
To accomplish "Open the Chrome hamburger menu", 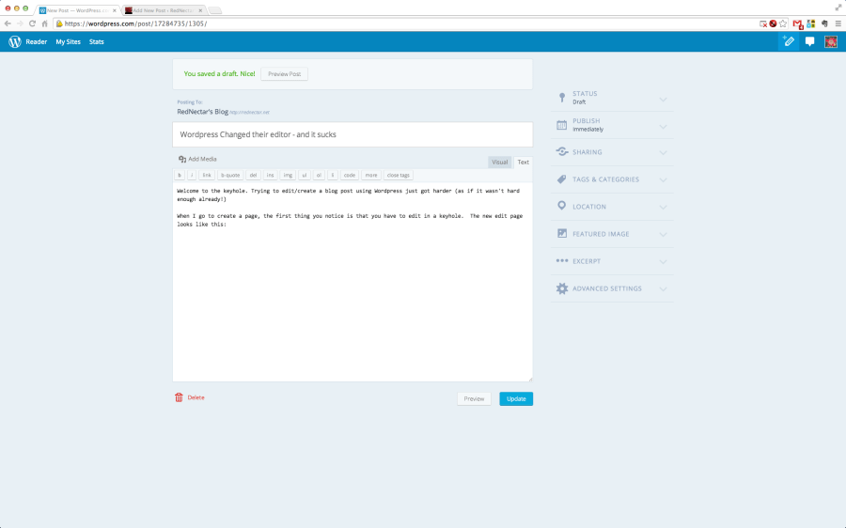I will pos(837,23).
